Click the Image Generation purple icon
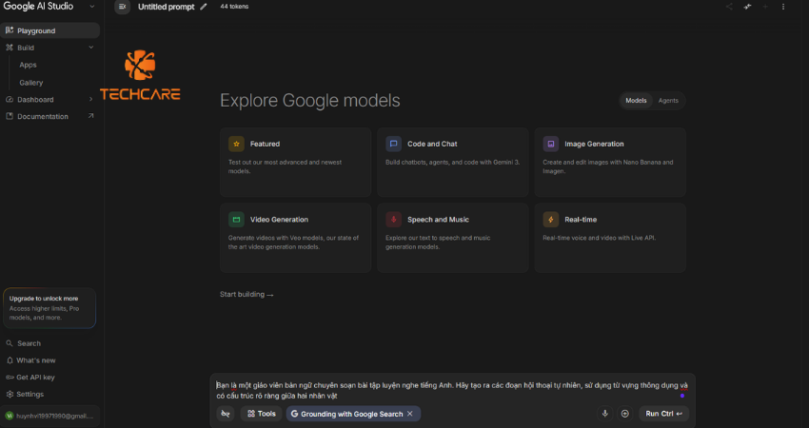 tap(550, 144)
